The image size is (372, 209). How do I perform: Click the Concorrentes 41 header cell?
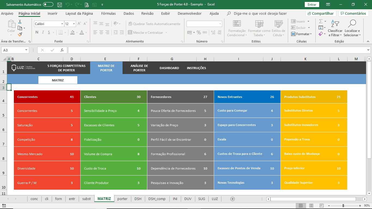[x=47, y=97]
